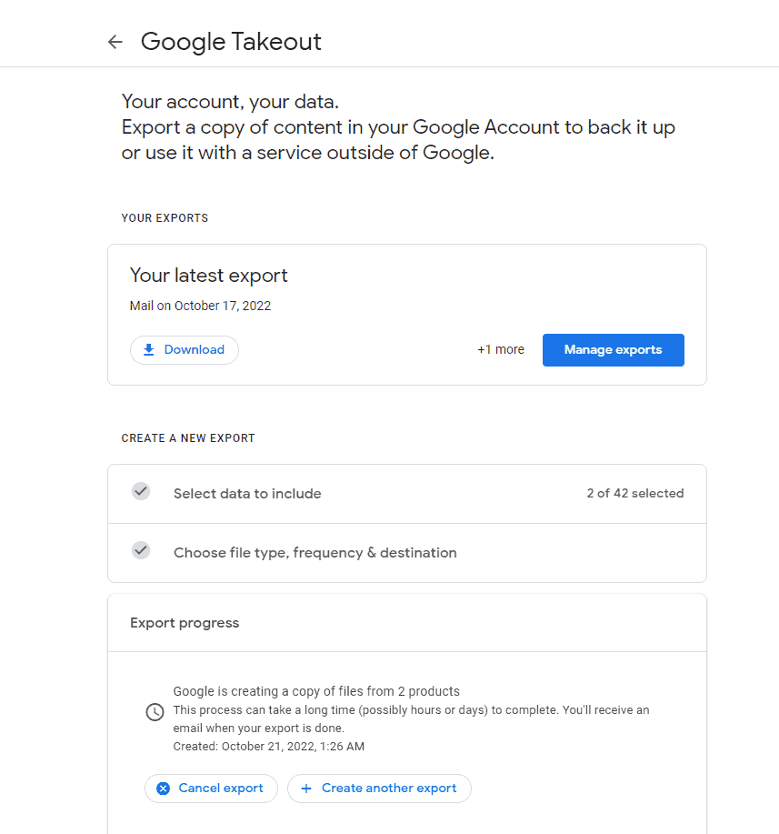
Task: Click Mail on October 17, 2022 text
Action: (201, 306)
